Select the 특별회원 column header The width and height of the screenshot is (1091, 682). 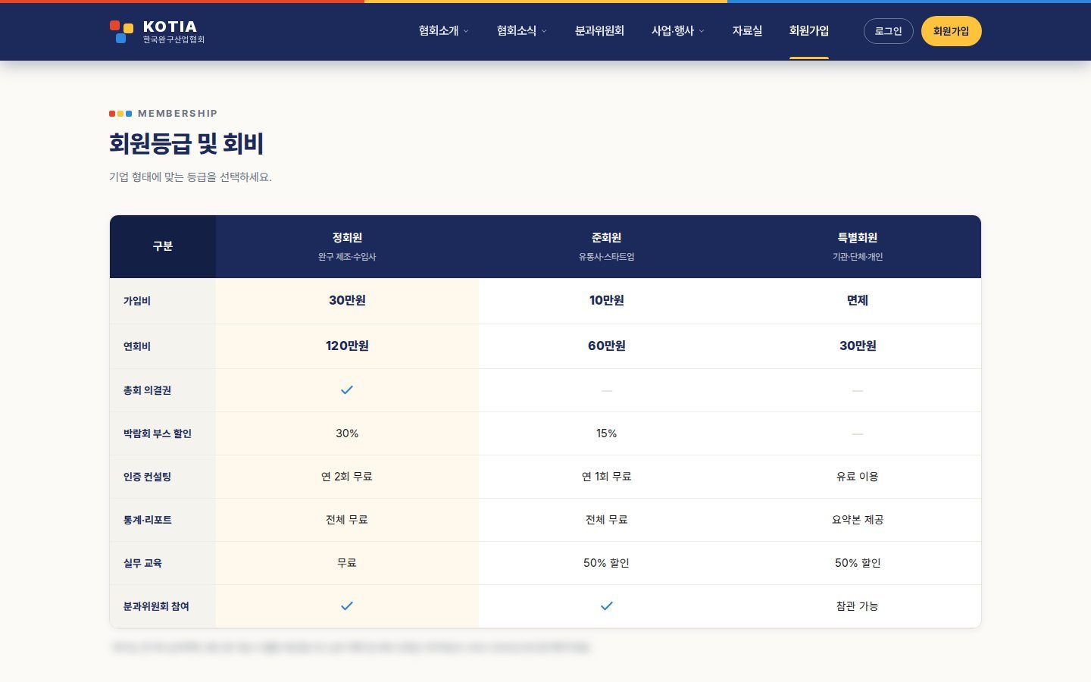click(x=858, y=246)
